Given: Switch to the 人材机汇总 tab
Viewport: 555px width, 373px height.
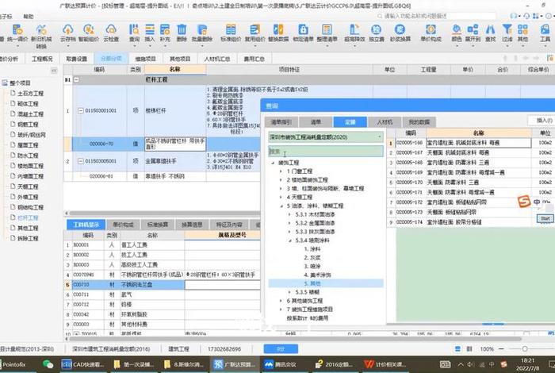Looking at the screenshot, I should [x=217, y=59].
